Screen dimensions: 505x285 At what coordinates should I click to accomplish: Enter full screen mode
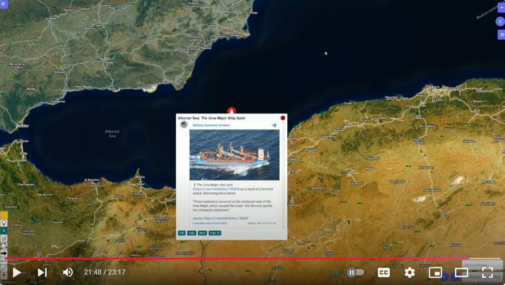coord(487,273)
